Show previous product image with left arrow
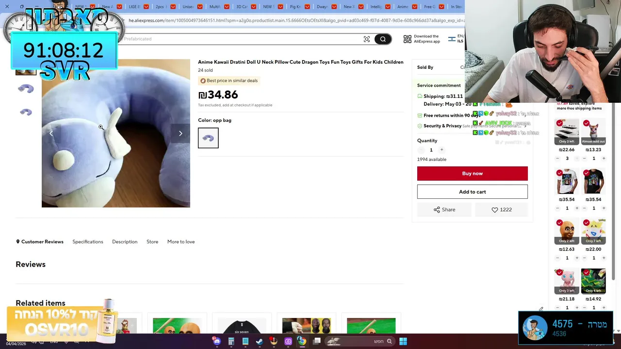The width and height of the screenshot is (621, 349). 51,133
